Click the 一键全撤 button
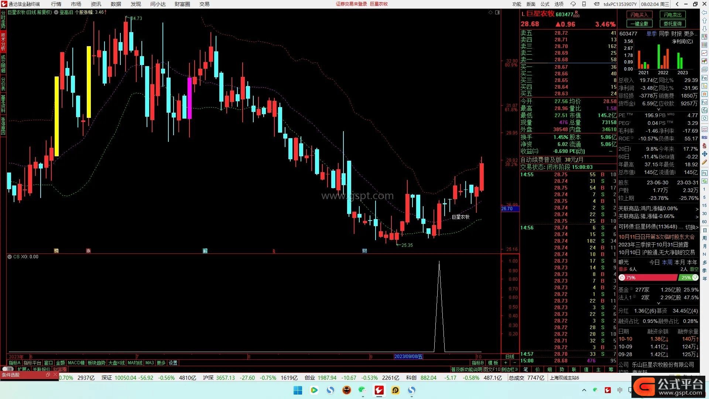The image size is (709, 399). 639,24
